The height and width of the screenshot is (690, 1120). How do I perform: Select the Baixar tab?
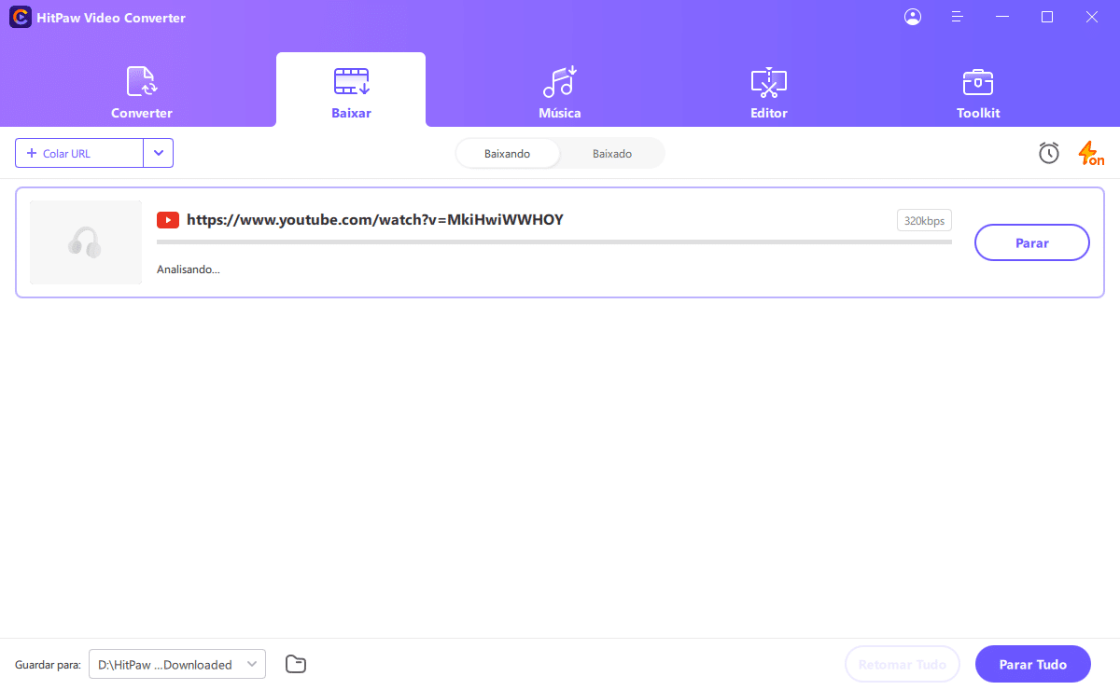(x=351, y=90)
